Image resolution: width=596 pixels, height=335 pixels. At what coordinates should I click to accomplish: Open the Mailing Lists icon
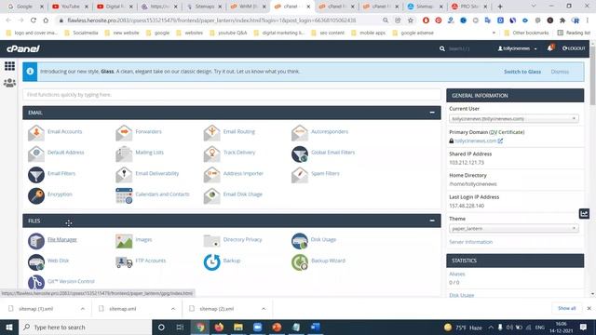pos(124,154)
